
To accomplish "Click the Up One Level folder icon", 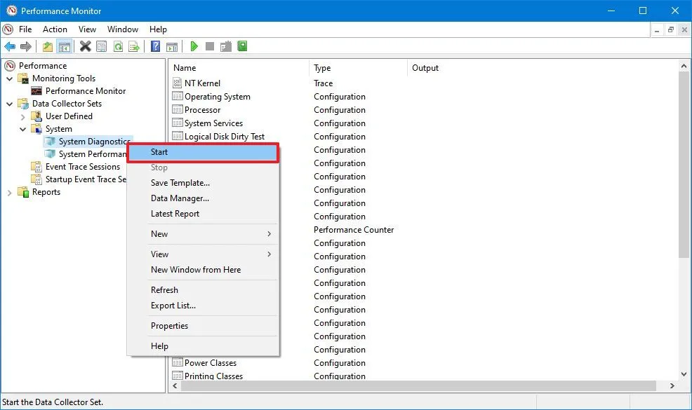I will 47,47.
